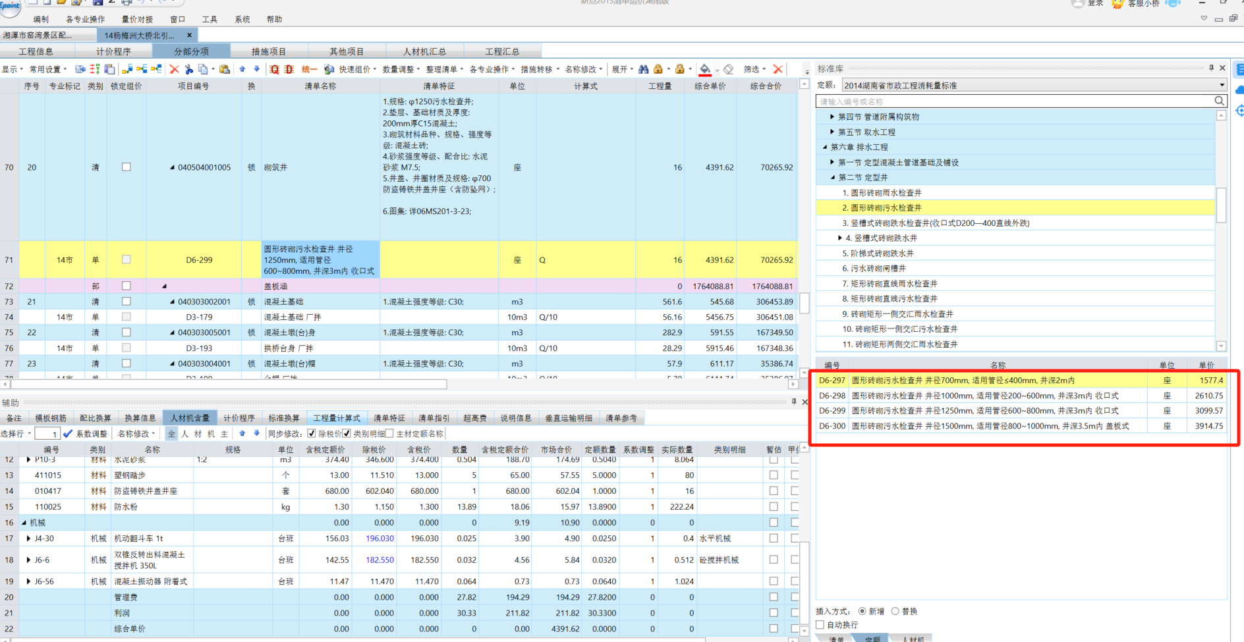Click the binoculars find icon
1244x642 pixels.
tap(644, 69)
